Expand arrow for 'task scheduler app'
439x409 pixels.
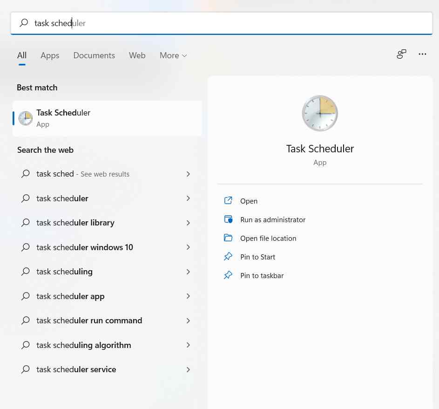(188, 296)
